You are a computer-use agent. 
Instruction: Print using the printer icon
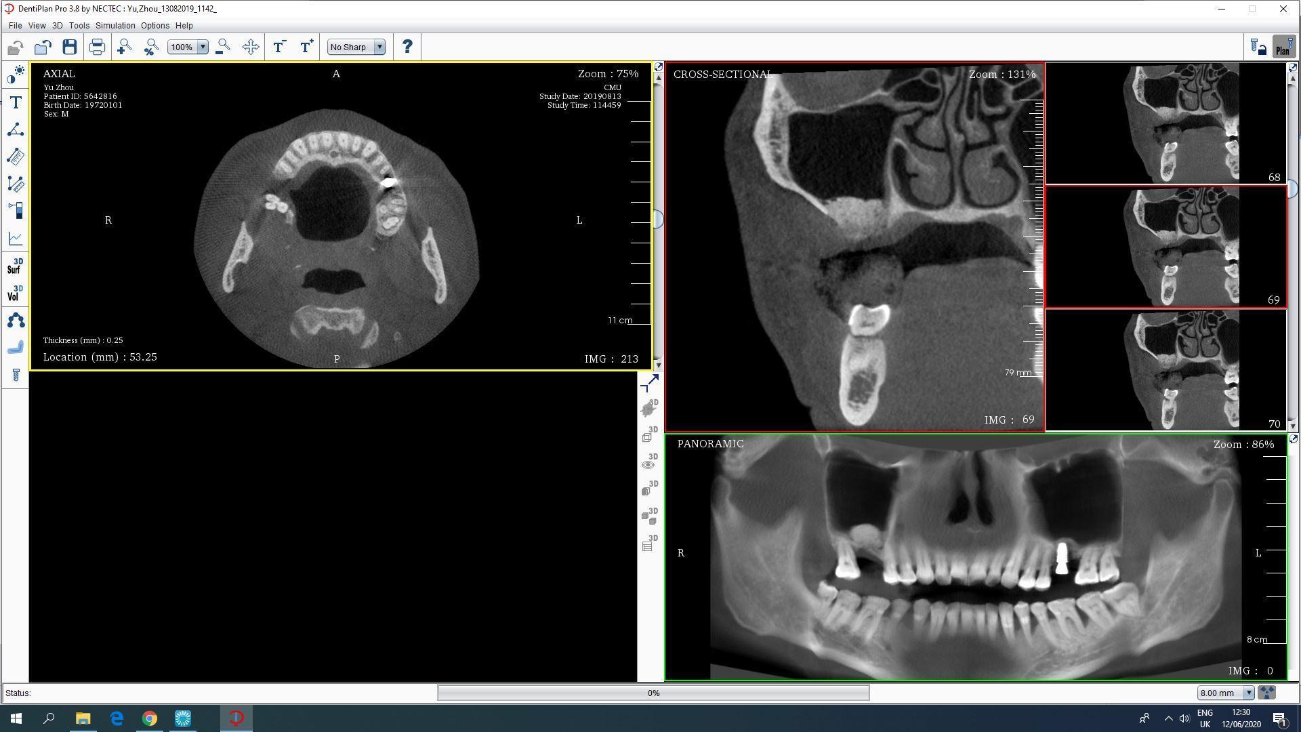(x=97, y=47)
